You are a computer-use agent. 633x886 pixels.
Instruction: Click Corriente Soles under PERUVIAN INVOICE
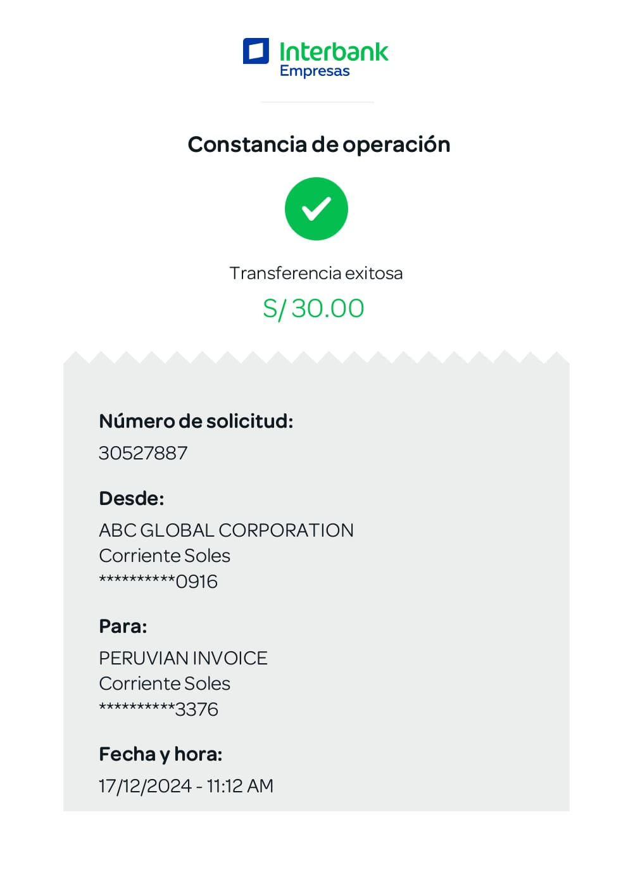click(x=165, y=683)
